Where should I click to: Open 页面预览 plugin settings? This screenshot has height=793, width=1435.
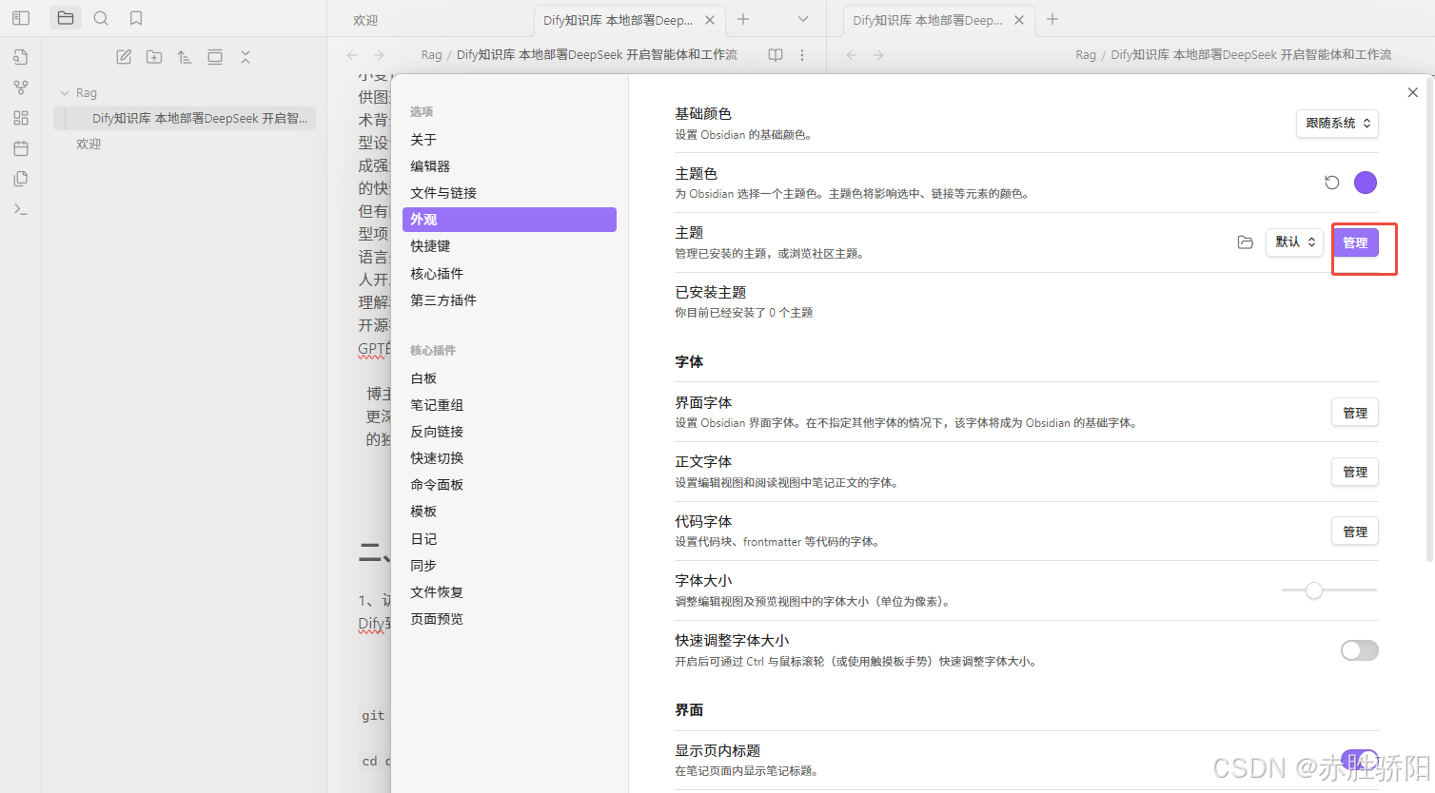(509, 619)
